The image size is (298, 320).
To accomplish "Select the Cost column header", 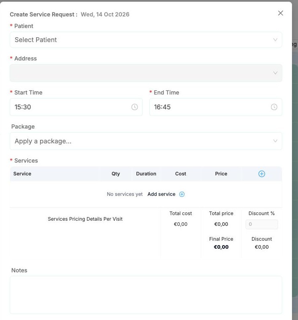I will pos(180,174).
